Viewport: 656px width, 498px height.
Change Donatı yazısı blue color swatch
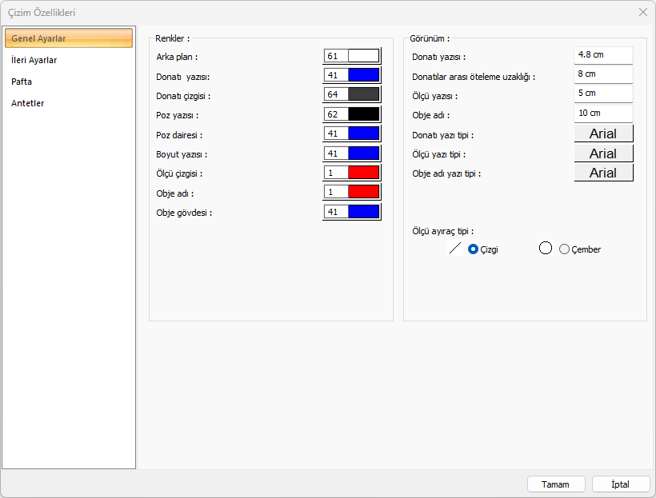click(x=363, y=75)
